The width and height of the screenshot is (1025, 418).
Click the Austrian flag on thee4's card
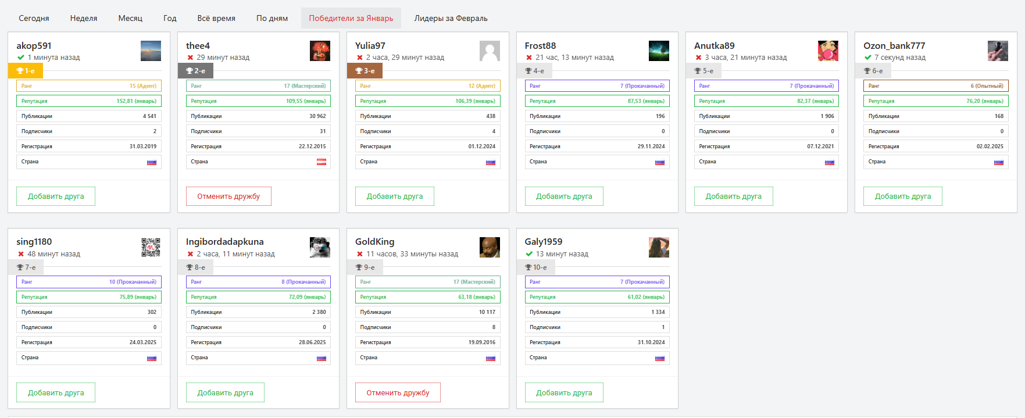(321, 162)
